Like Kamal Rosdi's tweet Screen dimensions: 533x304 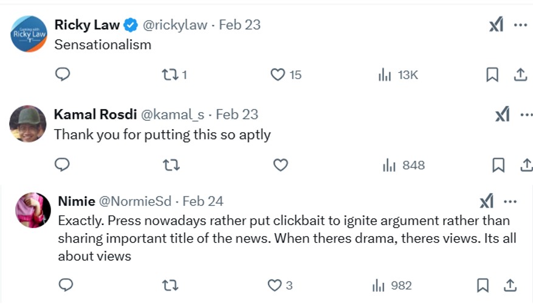(280, 165)
